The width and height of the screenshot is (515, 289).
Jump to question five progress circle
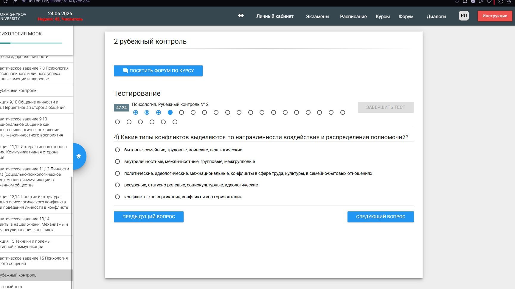tap(182, 112)
